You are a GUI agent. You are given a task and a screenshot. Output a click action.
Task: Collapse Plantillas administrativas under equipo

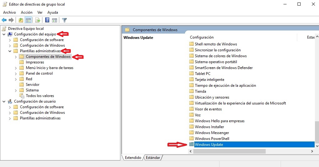(x=10, y=51)
